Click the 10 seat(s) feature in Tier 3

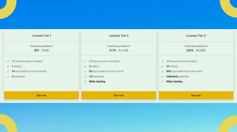pyautogui.click(x=172, y=66)
